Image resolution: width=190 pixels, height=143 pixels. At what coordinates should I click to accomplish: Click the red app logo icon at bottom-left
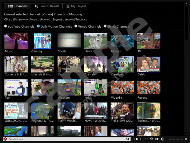pyautogui.click(x=5, y=139)
